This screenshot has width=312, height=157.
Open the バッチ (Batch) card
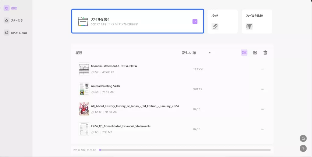(x=222, y=22)
